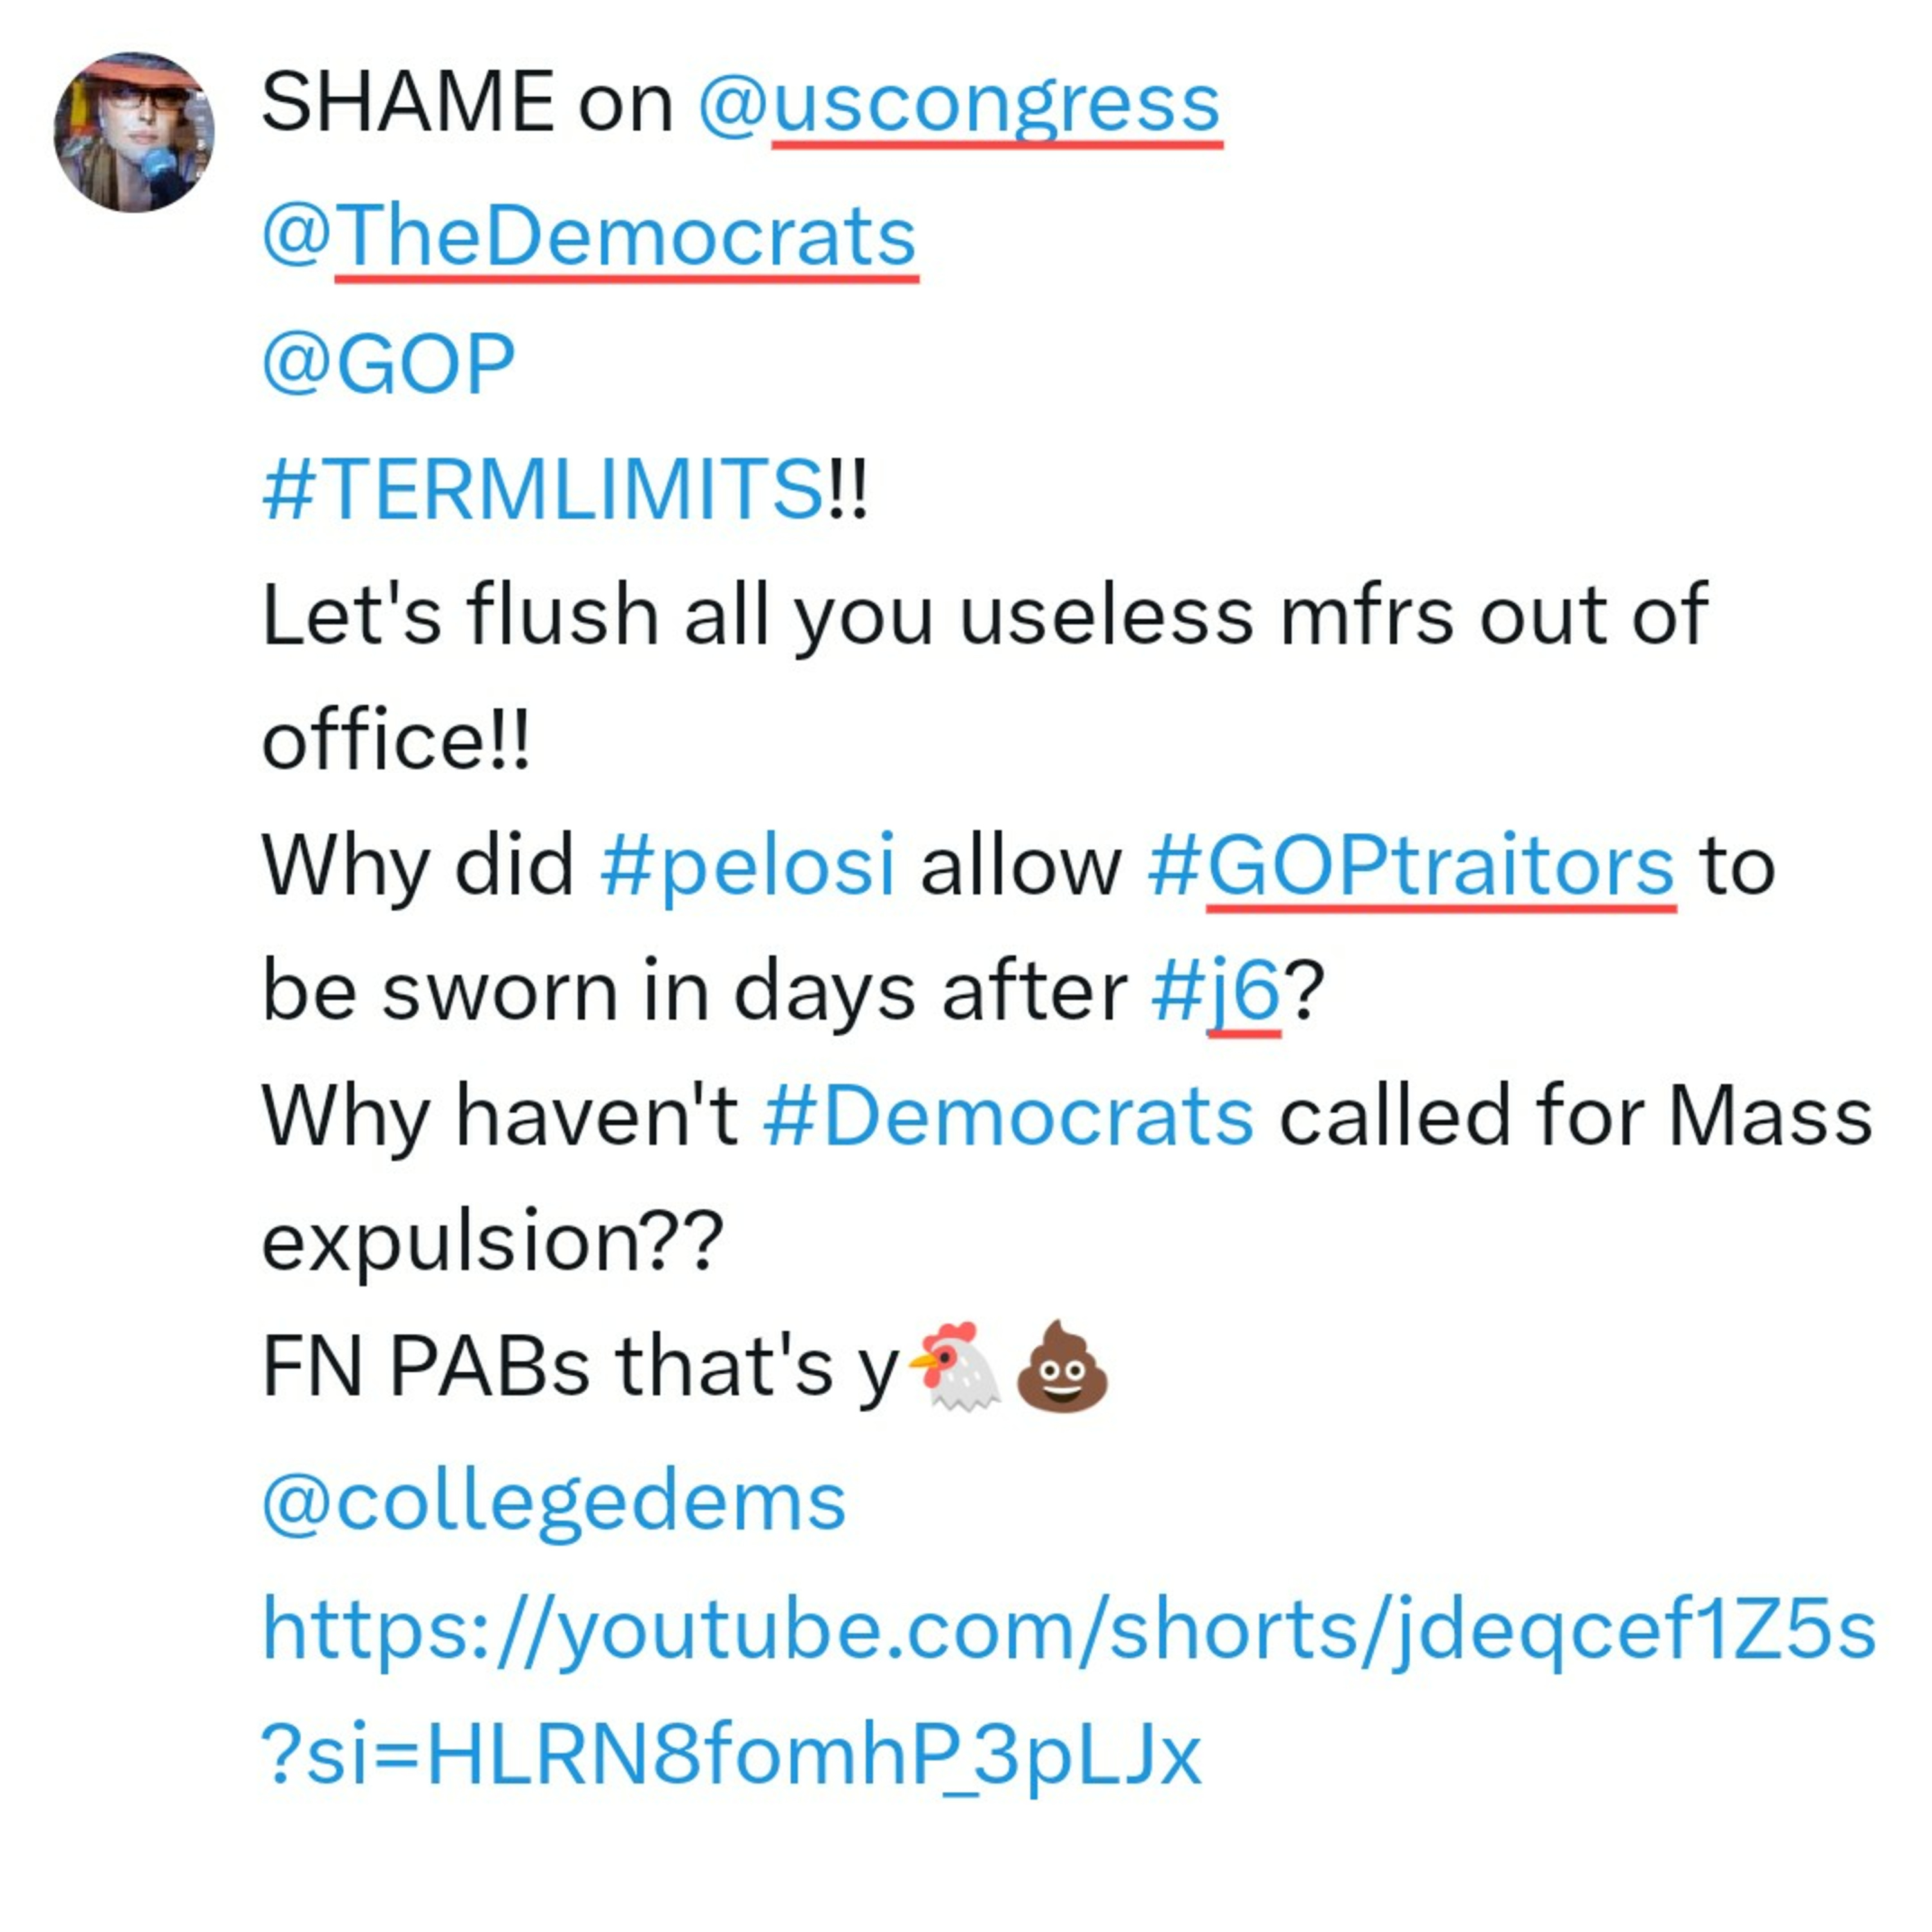Open the tweet author's profile picture
Viewport: 1932px width, 1932px height.
133,132
